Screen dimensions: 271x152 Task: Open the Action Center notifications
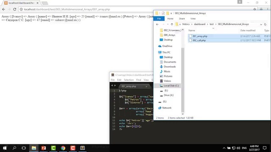pyautogui.click(x=265, y=148)
